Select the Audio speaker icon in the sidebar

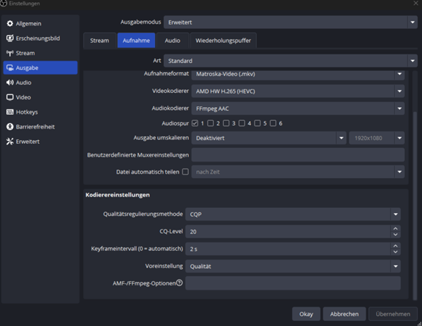tap(10, 83)
